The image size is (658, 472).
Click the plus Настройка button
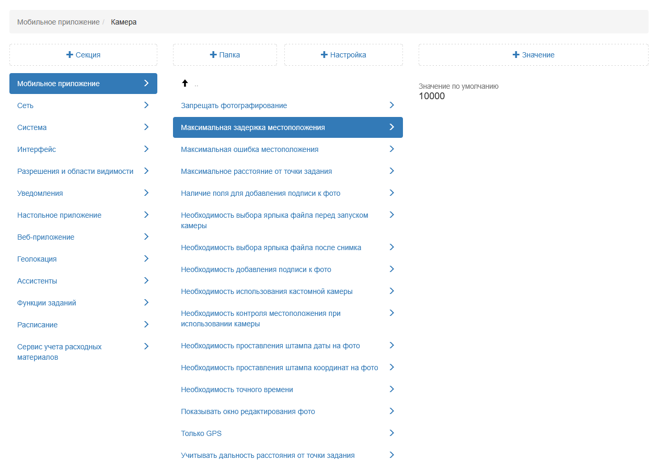pyautogui.click(x=343, y=55)
